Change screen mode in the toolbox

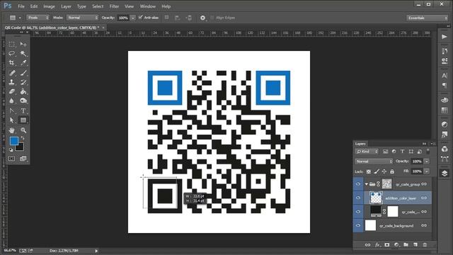[x=23, y=159]
